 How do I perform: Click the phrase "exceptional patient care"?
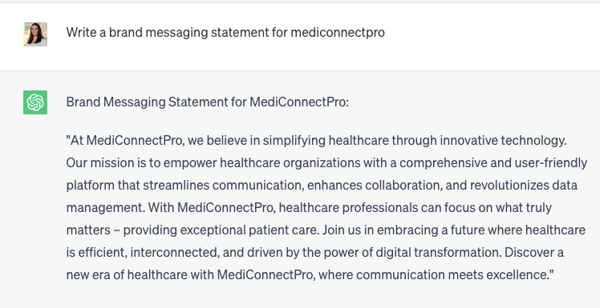click(x=249, y=230)
